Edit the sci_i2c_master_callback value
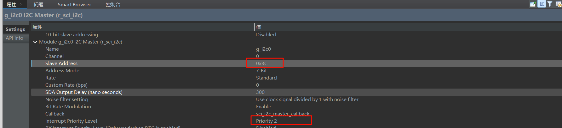Viewport: 562px width, 128px height. point(283,114)
